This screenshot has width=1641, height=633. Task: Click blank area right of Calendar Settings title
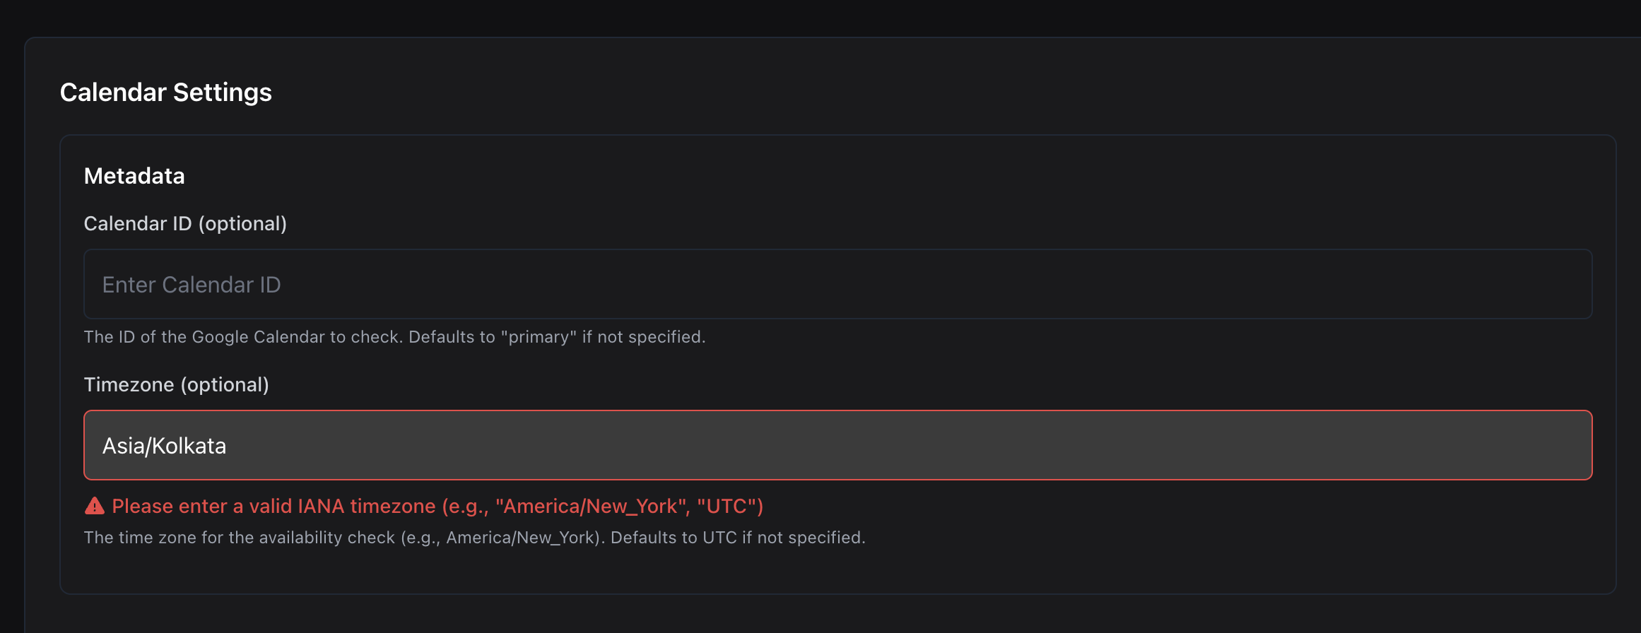(919, 93)
